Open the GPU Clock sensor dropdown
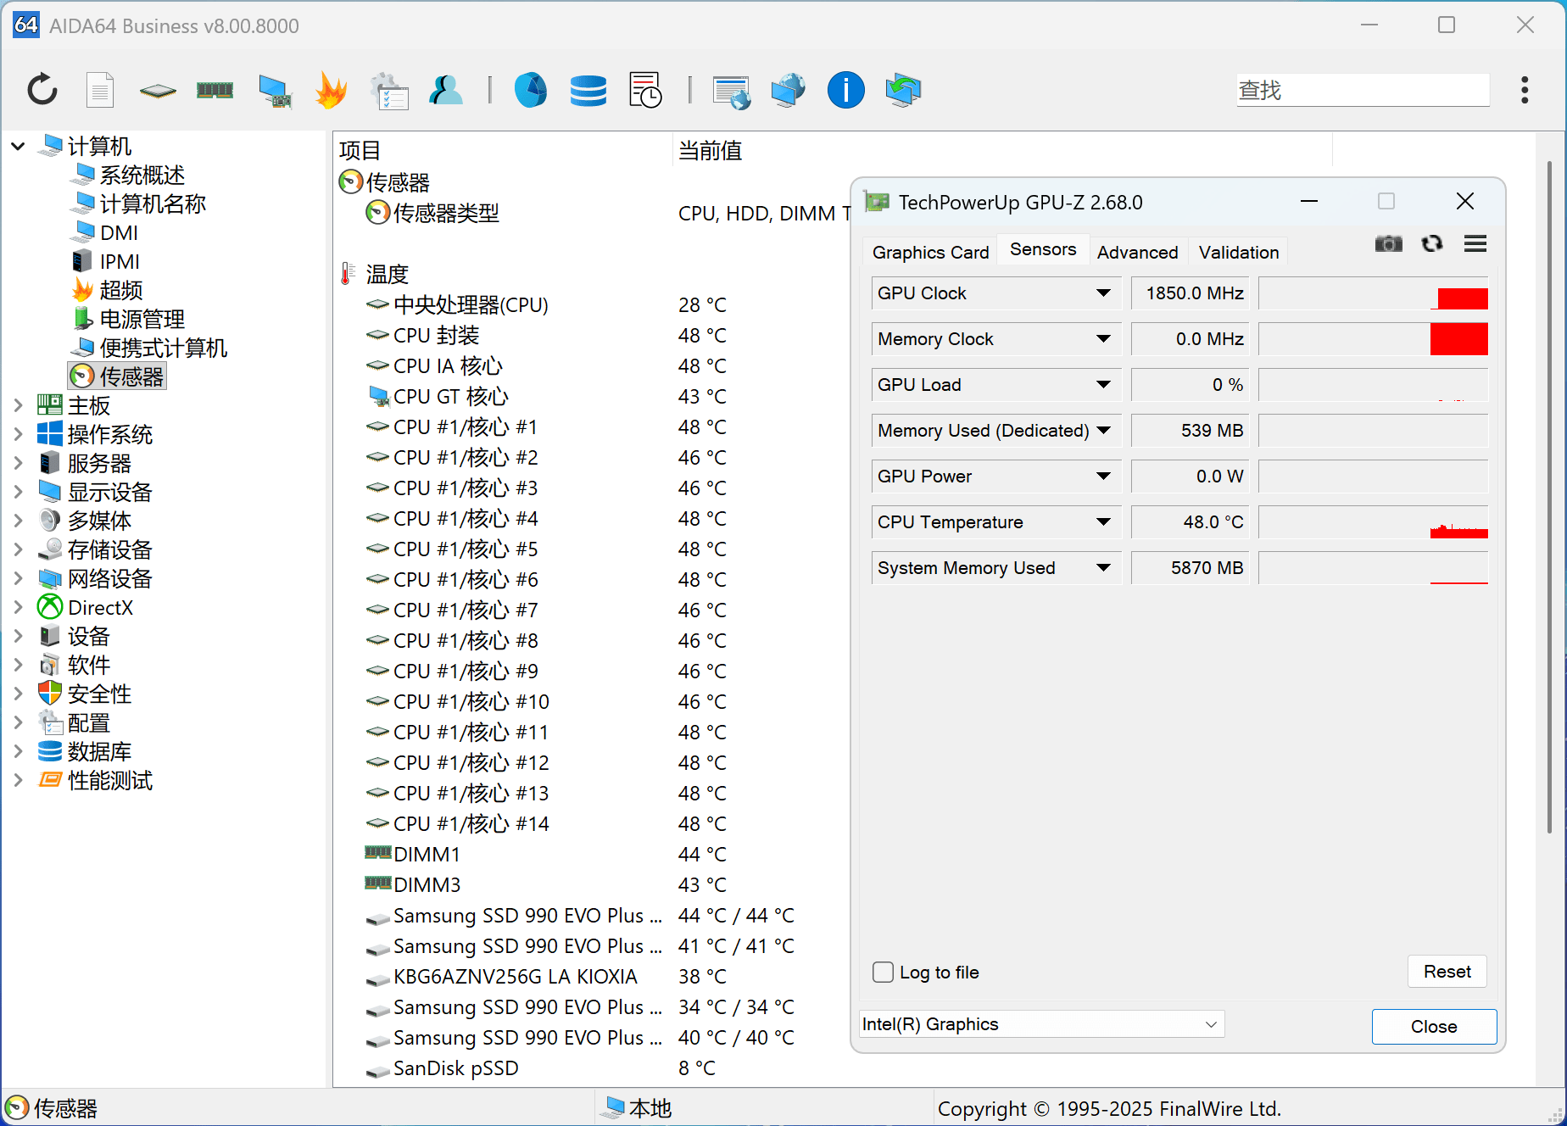Viewport: 1567px width, 1126px height. pos(1103,293)
